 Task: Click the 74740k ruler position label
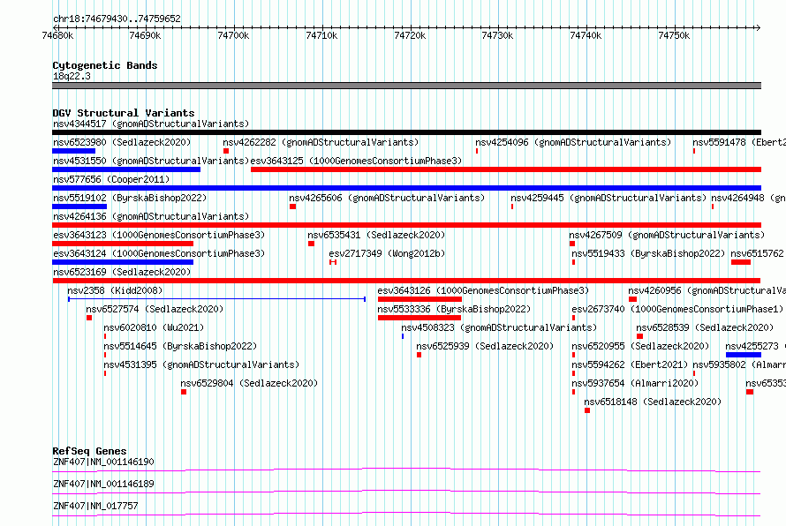click(586, 35)
